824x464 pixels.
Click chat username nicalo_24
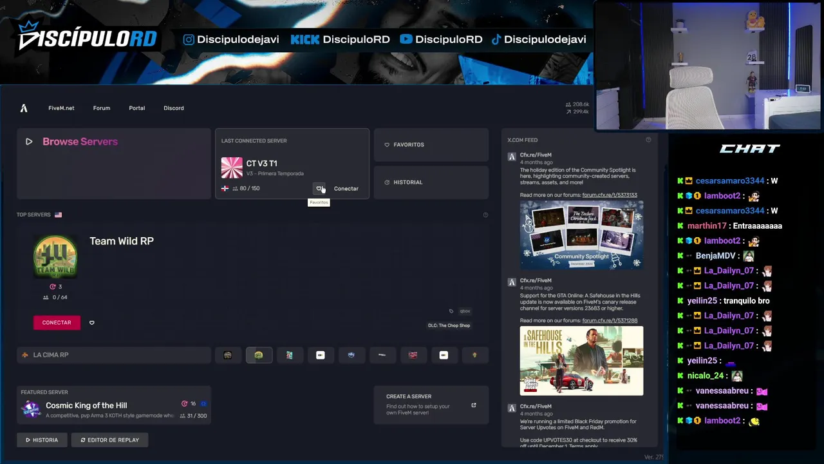[706, 376]
